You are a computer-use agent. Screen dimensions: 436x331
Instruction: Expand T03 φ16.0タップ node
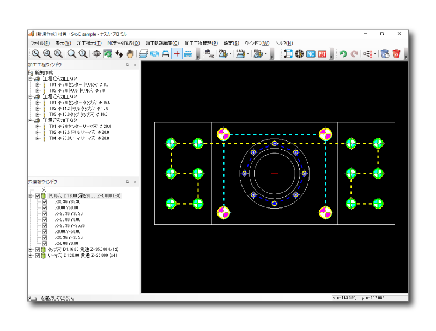37,114
